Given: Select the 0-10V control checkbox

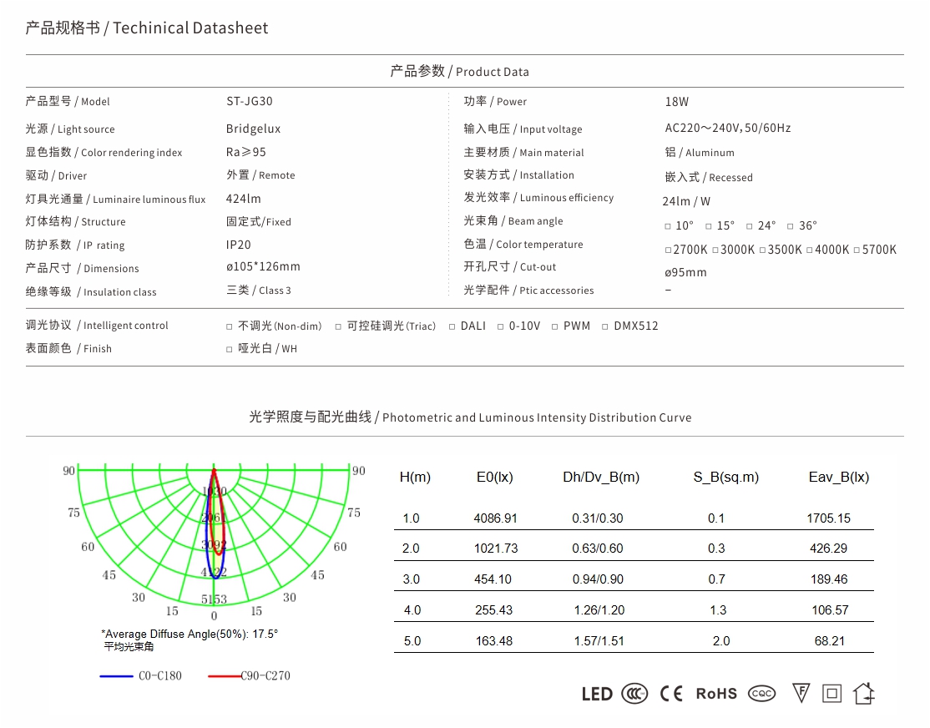Looking at the screenshot, I should (501, 327).
